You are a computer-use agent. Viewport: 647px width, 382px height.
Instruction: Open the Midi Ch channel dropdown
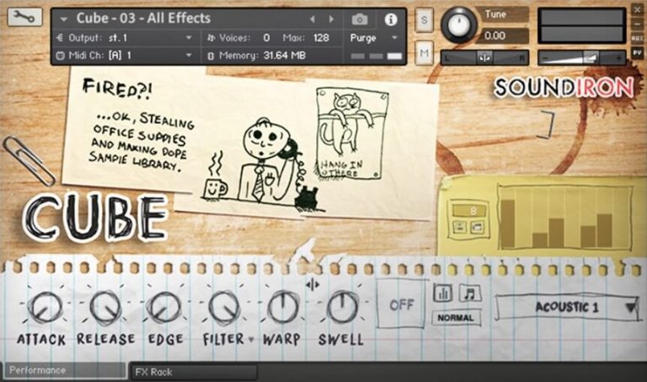tap(126, 55)
